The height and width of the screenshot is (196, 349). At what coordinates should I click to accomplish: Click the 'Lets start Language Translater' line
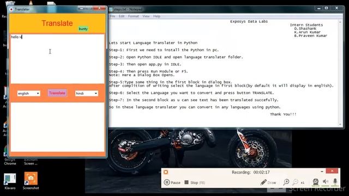[x=153, y=43]
